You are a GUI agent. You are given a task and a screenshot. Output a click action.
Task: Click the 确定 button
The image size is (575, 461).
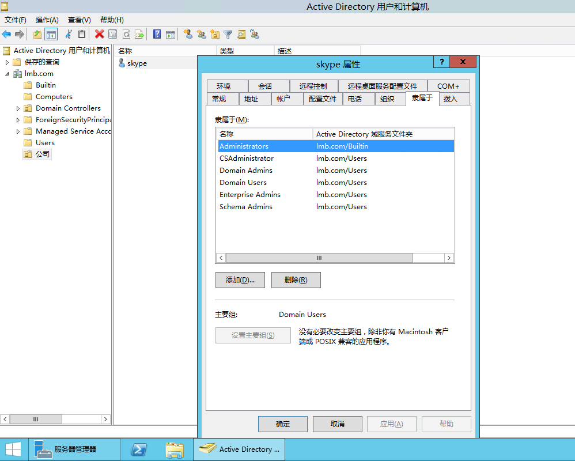[283, 424]
